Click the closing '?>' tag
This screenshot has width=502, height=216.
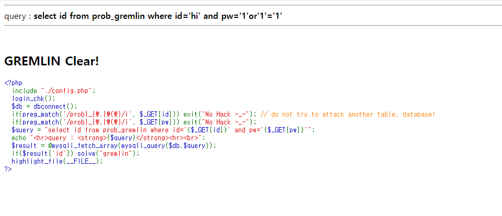point(8,169)
